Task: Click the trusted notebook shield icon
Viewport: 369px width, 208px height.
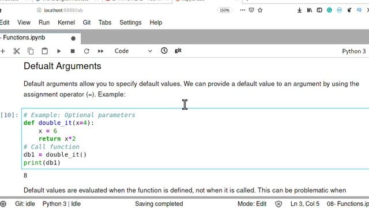Action: coord(278,204)
